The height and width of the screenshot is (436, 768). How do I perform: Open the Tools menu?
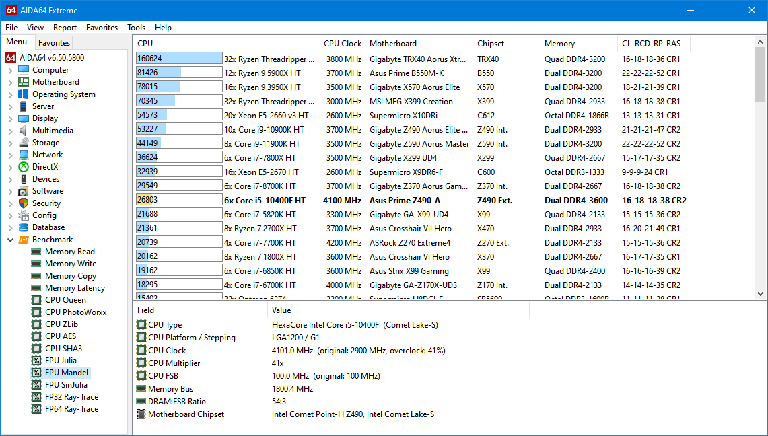coord(136,28)
